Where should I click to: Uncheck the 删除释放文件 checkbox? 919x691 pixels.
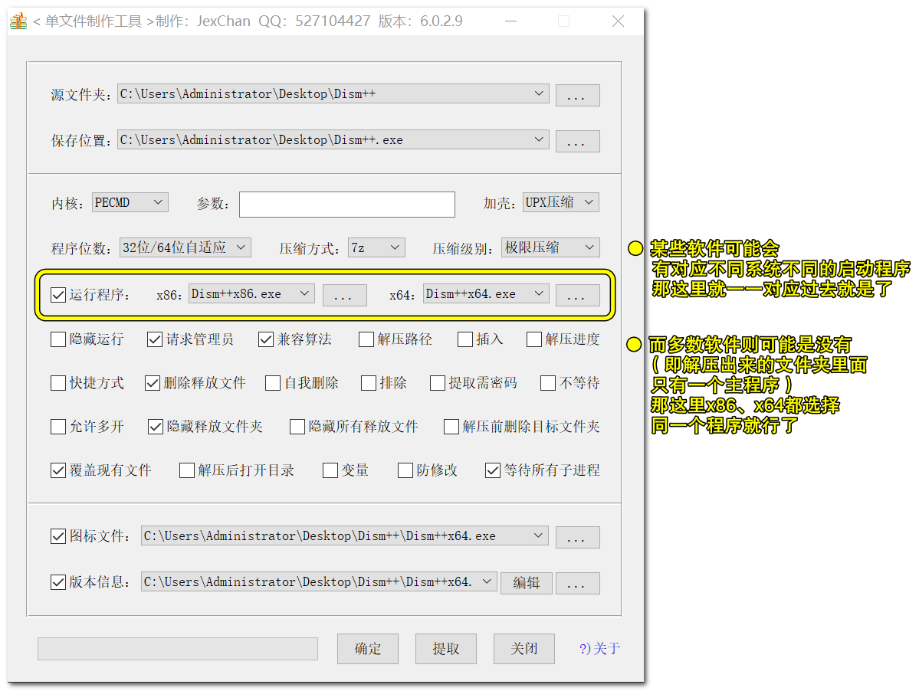153,384
